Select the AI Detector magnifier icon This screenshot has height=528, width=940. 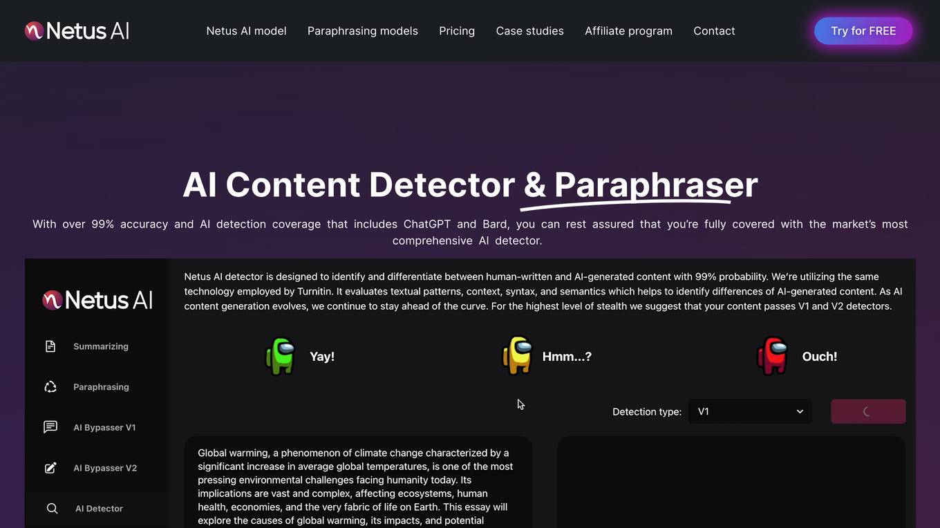point(52,509)
